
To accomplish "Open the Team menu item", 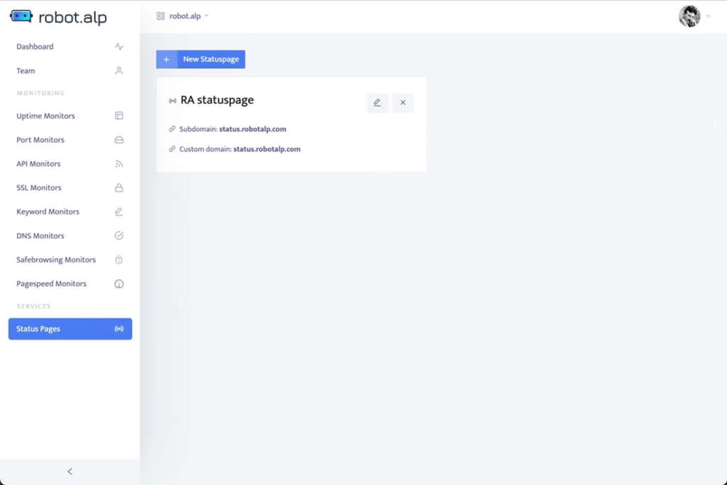I will [26, 71].
